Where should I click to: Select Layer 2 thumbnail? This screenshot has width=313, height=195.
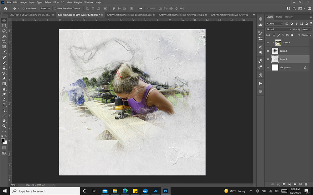pos(275,51)
